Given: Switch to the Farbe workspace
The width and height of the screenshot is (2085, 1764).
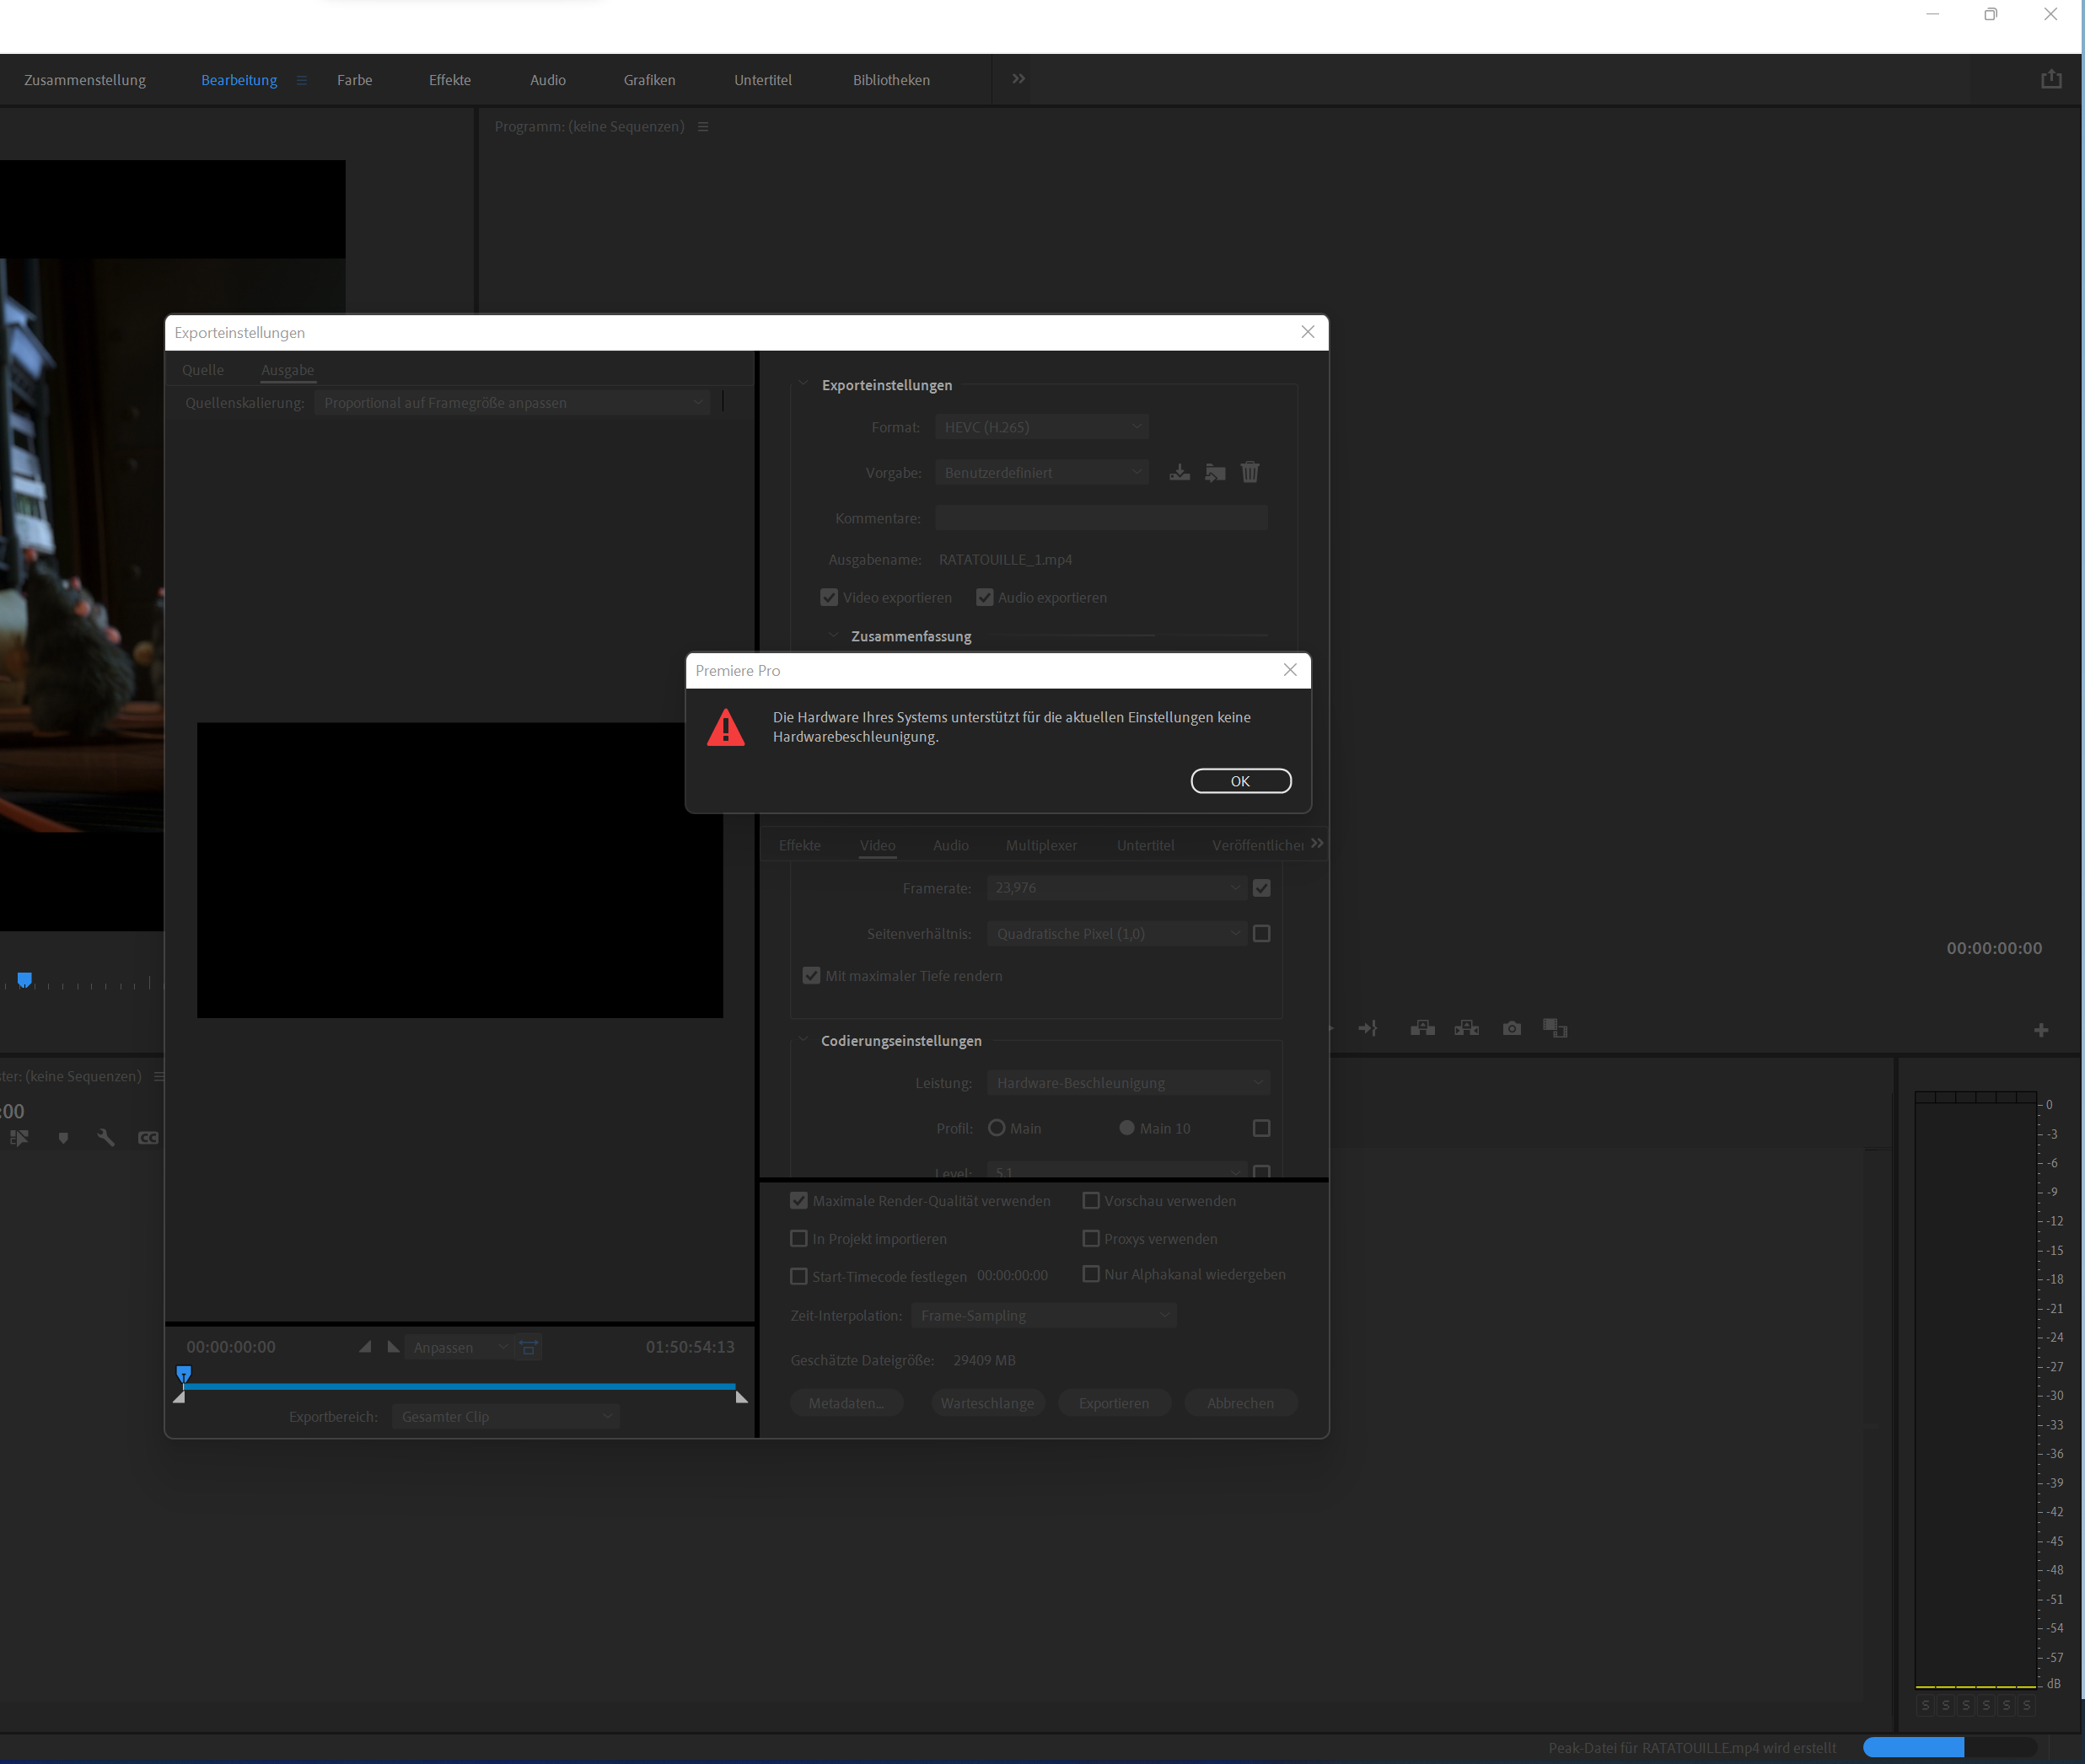Looking at the screenshot, I should [x=354, y=80].
